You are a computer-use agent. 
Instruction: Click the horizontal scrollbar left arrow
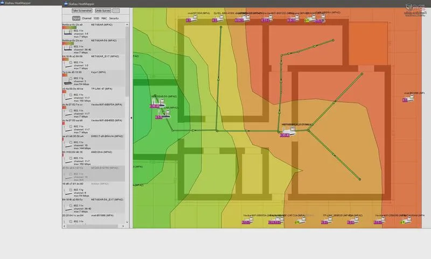coord(64,226)
